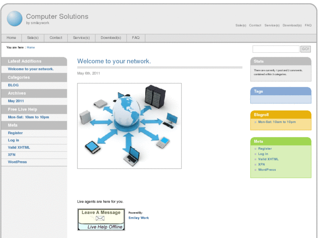
Task: Click the blue globe site logo
Action: tap(14, 18)
